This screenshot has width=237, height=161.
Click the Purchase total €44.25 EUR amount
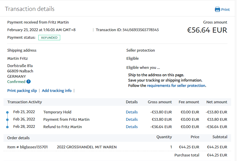217,155
